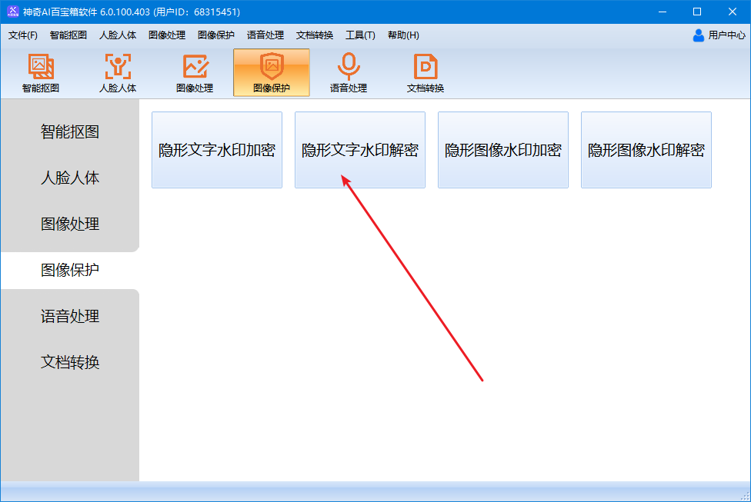Open the 人脸人体 menu in menu bar

(118, 35)
